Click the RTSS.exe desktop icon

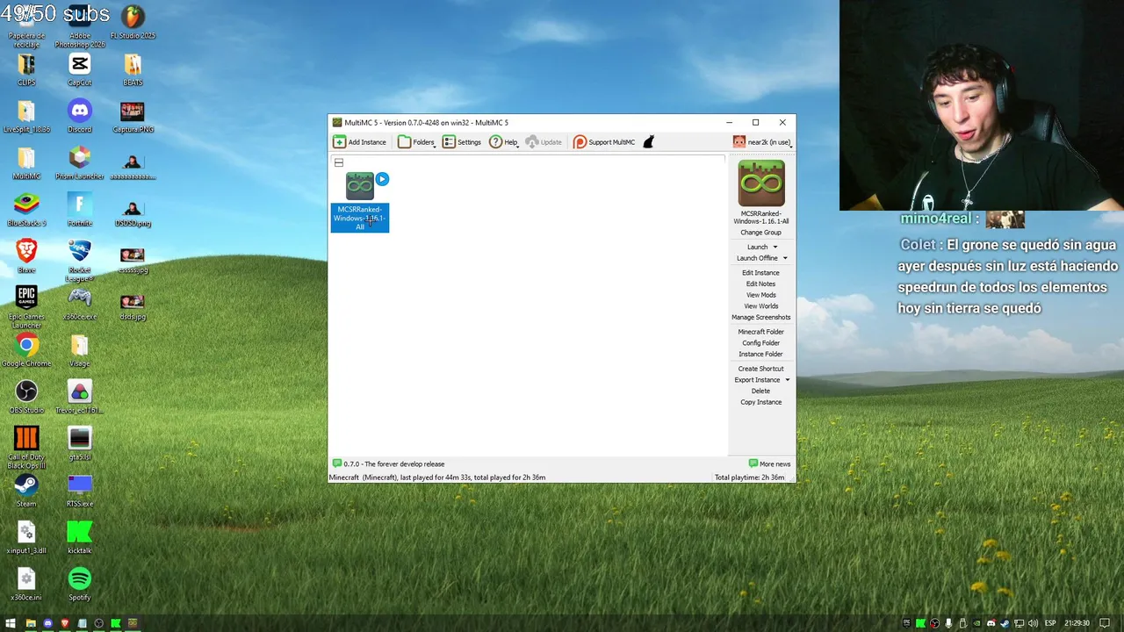tap(80, 491)
